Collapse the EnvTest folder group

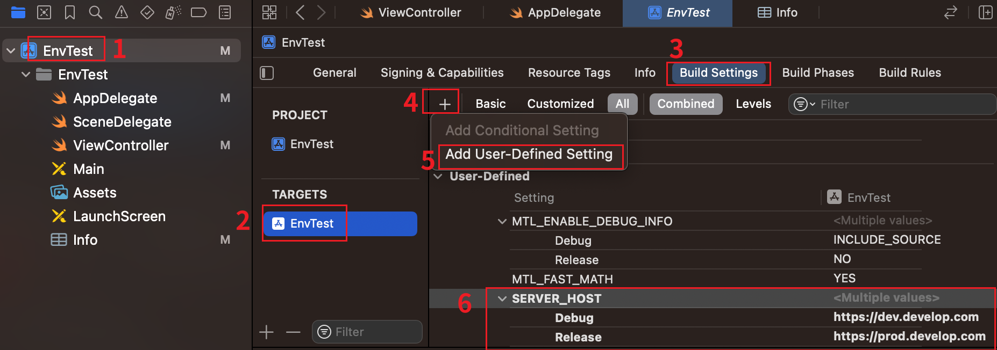click(25, 75)
